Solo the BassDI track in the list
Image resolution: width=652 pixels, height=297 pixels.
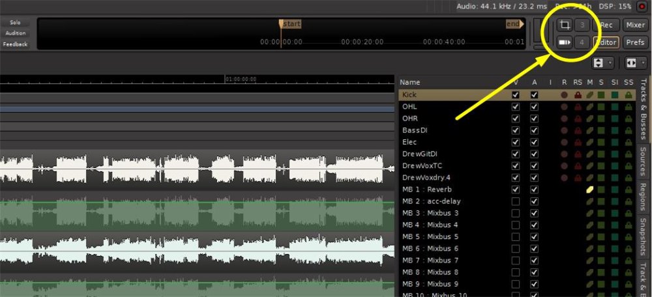click(601, 130)
